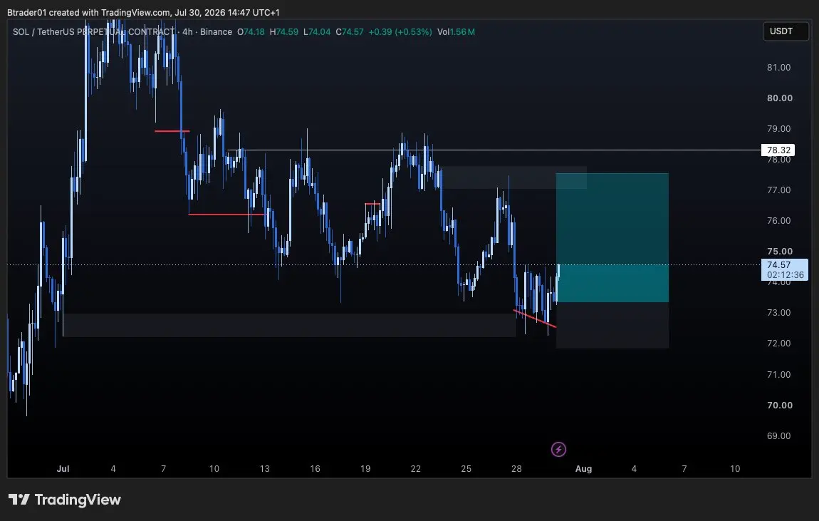Click the current price label 74.57
Screen dimensions: 819x521
pos(778,265)
